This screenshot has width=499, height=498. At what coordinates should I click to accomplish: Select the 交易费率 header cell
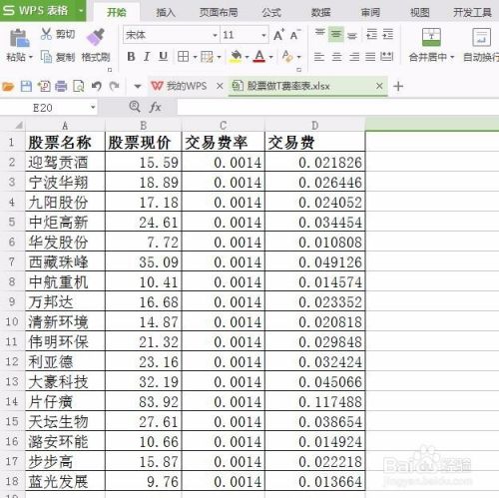(x=224, y=142)
